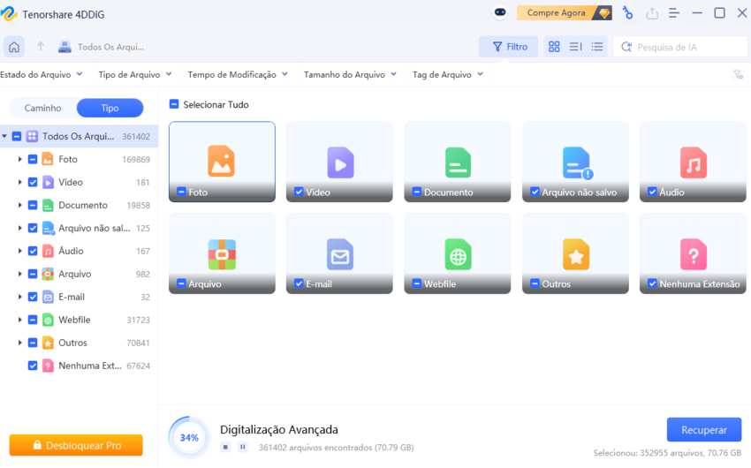Image resolution: width=751 pixels, height=468 pixels.
Task: Toggle the Selecionar Tudo checkbox
Action: [174, 104]
